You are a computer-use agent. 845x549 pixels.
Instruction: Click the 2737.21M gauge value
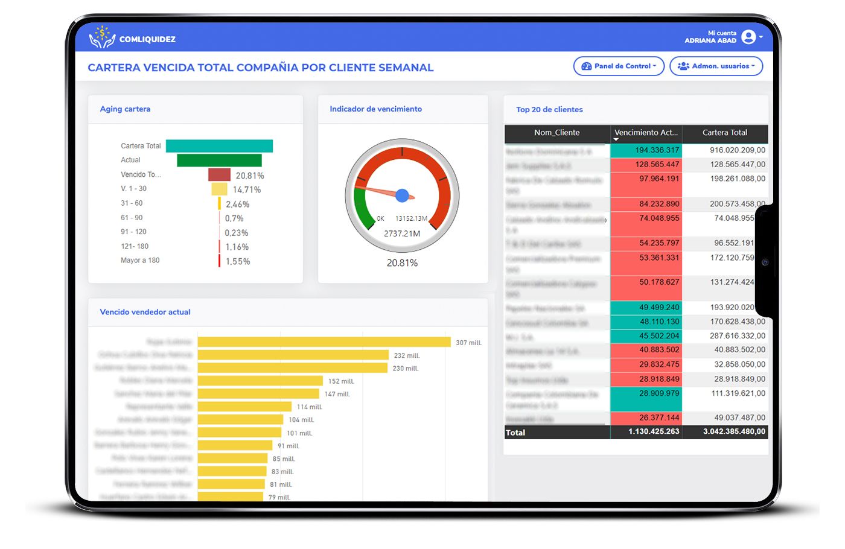(x=402, y=233)
